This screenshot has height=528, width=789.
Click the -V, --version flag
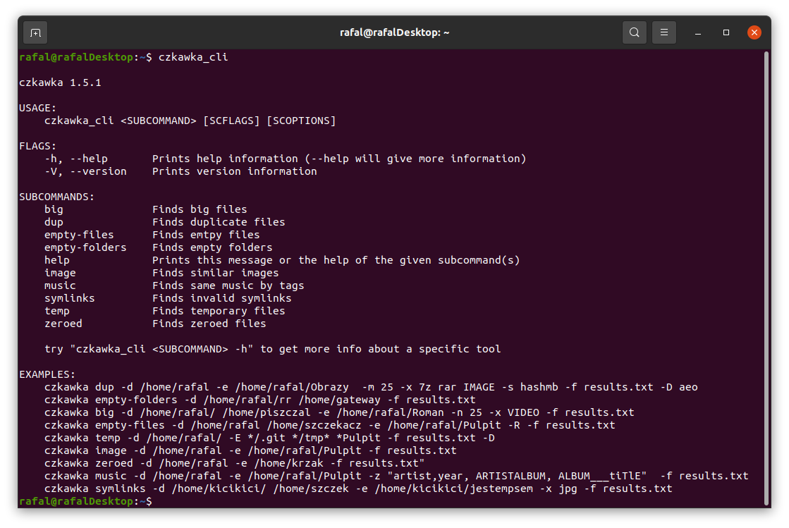coord(85,171)
